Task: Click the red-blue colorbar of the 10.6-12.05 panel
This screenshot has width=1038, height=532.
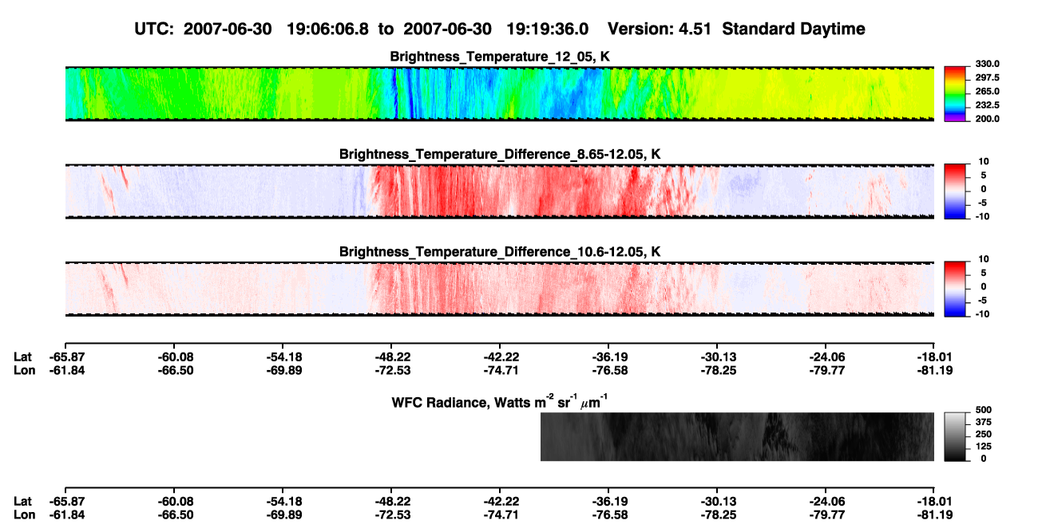Action: (955, 288)
